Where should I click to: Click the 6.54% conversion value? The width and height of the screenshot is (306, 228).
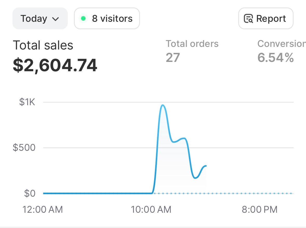[x=275, y=58]
